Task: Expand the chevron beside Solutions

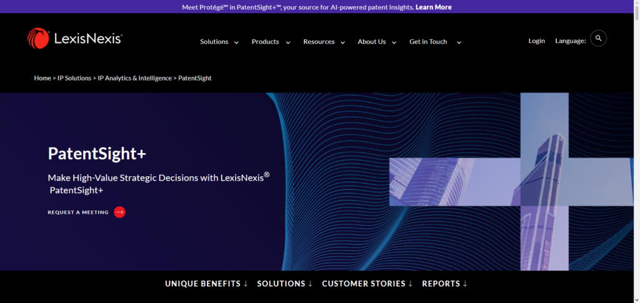Action: coord(236,42)
